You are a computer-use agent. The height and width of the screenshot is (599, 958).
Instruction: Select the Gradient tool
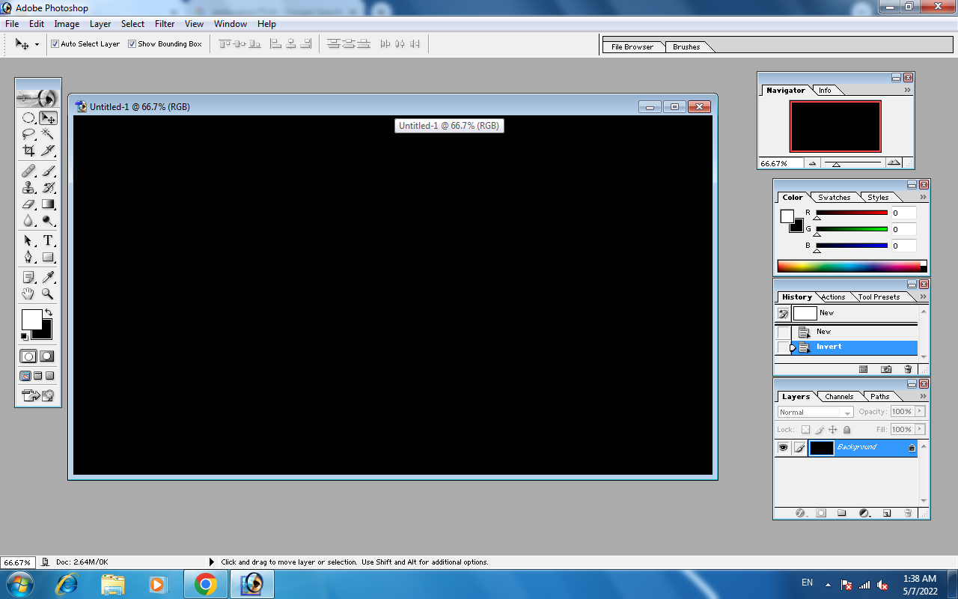coord(48,204)
